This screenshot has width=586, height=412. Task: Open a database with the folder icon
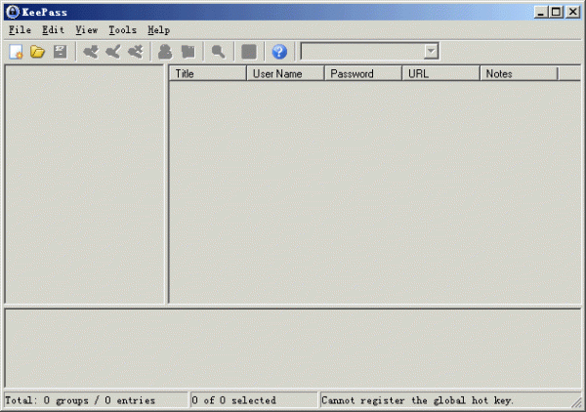38,52
